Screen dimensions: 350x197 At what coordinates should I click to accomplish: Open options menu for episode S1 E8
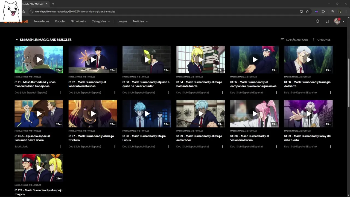[168, 146]
